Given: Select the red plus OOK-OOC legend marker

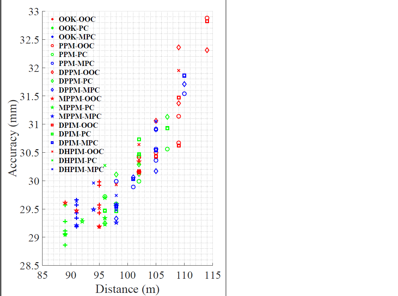Looking at the screenshot, I should click(x=53, y=19).
